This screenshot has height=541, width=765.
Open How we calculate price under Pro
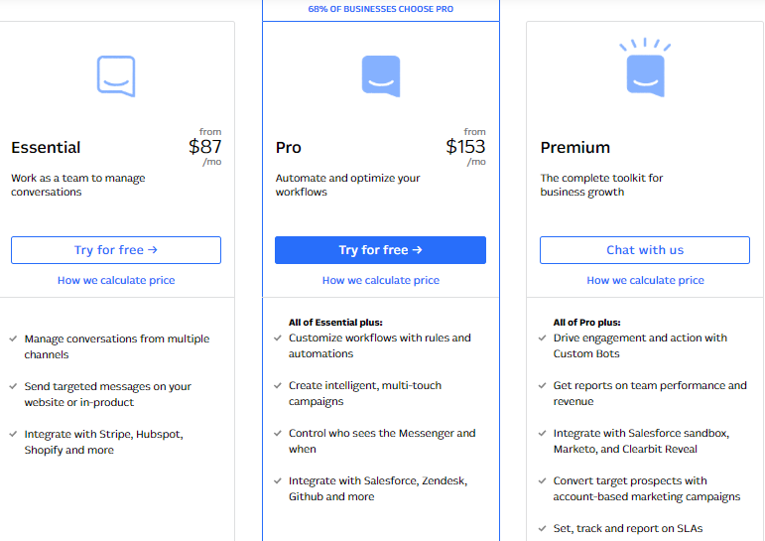point(381,280)
